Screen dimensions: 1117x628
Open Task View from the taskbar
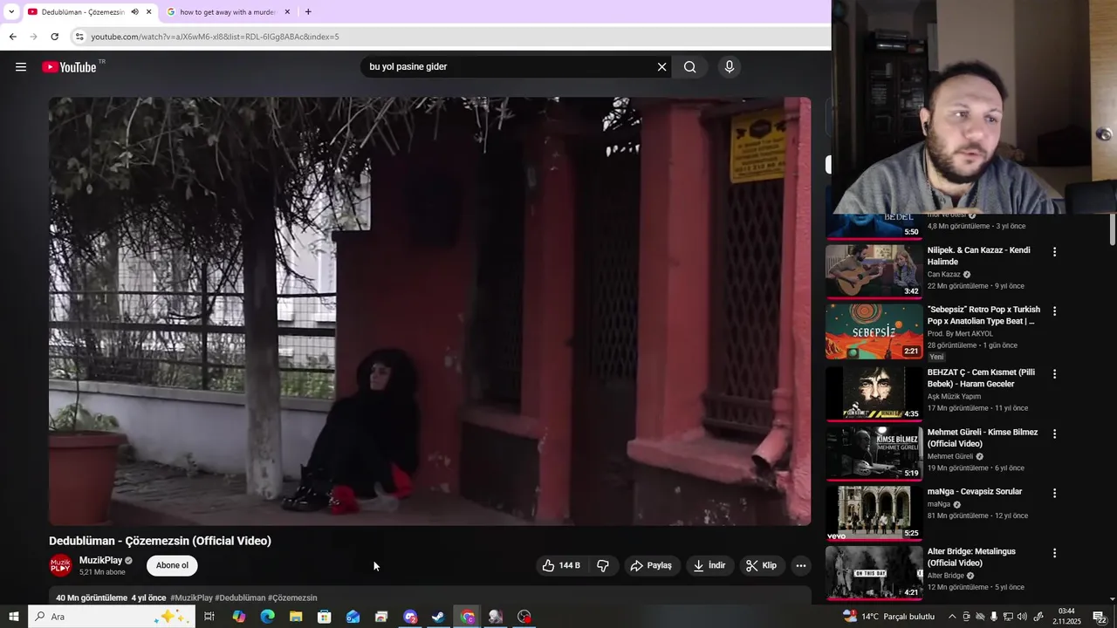(x=209, y=617)
